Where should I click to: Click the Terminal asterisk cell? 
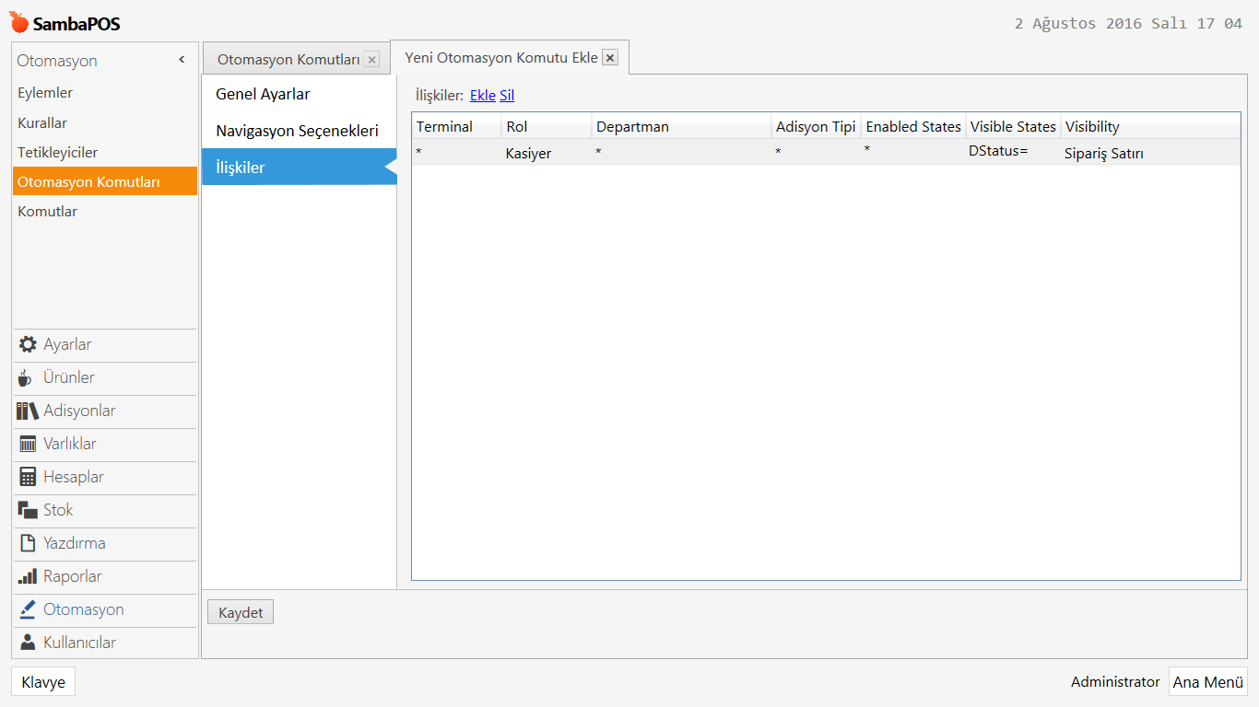pos(457,153)
